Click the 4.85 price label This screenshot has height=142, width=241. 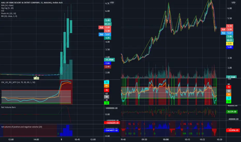[x=107, y=38]
